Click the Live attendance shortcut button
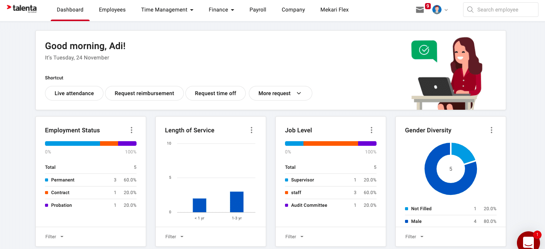 pyautogui.click(x=74, y=93)
